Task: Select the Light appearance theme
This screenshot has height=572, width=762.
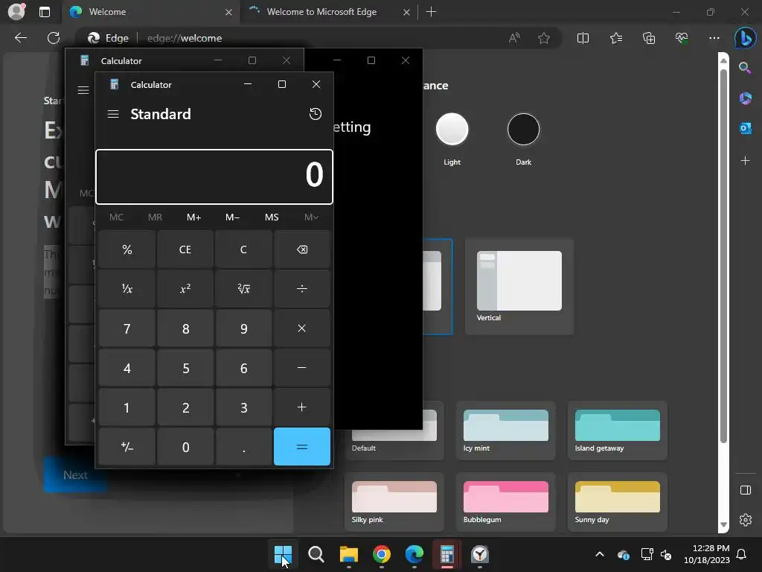Action: [x=452, y=130]
